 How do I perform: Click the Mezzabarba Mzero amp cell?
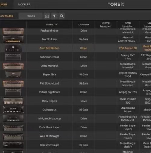128,110
